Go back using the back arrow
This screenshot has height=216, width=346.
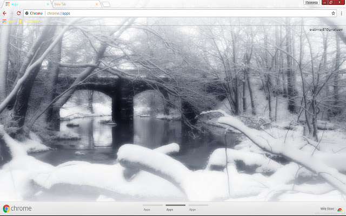pyautogui.click(x=4, y=13)
